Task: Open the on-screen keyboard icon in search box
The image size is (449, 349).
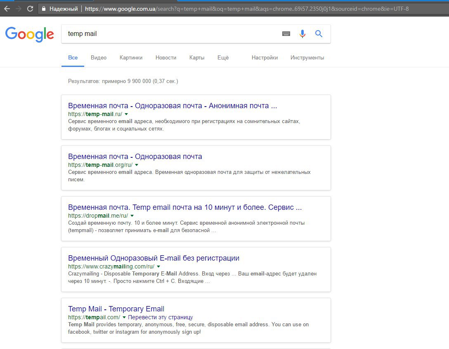Action: [x=286, y=34]
